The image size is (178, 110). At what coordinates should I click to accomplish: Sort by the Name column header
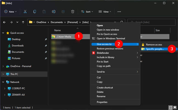tap(57, 30)
